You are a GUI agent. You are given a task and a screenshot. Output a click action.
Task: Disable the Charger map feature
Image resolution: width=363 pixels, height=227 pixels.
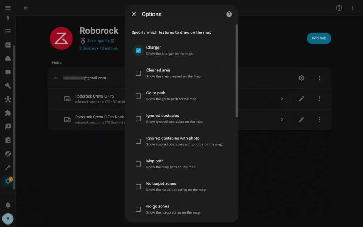pos(138,50)
